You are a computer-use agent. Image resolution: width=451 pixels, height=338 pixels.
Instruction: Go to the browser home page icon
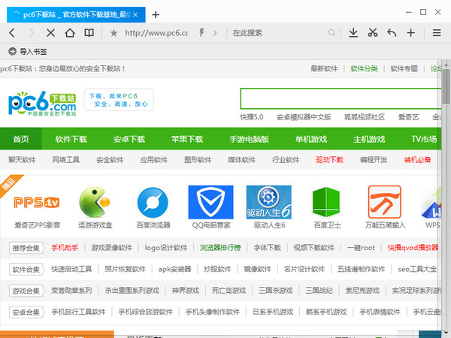coord(70,33)
